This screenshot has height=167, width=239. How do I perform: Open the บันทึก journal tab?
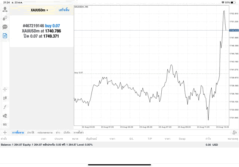pyautogui.click(x=67, y=133)
